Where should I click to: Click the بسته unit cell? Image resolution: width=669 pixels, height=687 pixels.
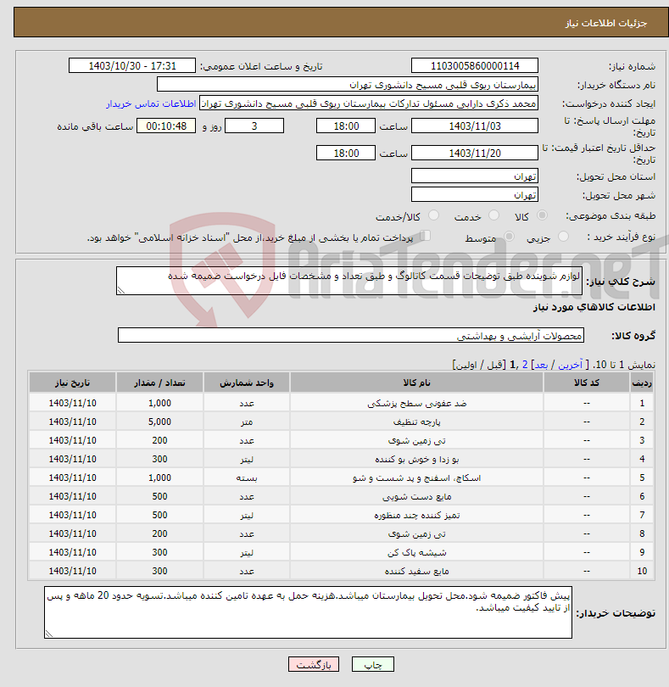[247, 478]
